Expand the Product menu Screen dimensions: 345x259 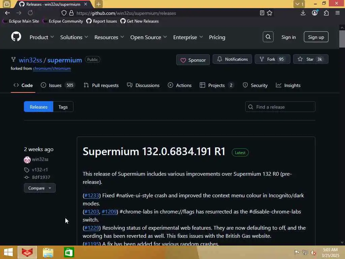[x=42, y=37]
